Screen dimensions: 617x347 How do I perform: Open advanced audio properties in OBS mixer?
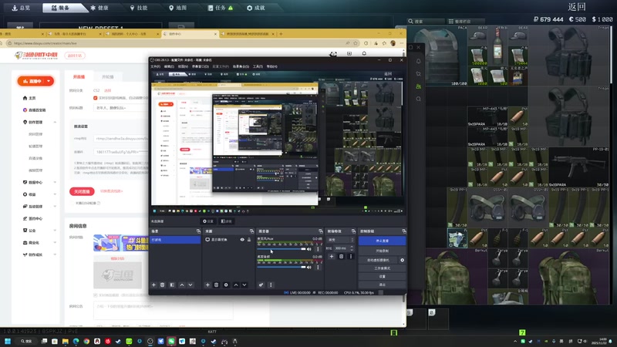click(261, 285)
